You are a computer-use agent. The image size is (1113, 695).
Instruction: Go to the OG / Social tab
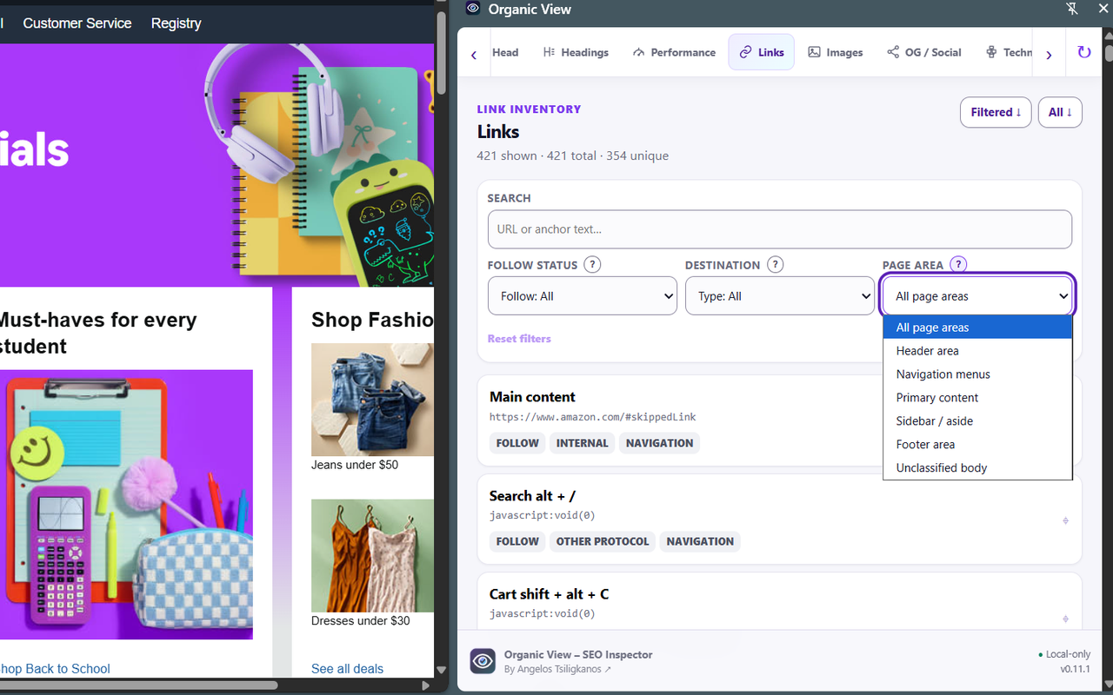click(x=924, y=52)
